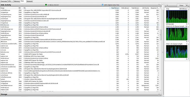Viewport: 190px width, 97px height.
Task: Sort by Read (B/sec) column header
Action: 115,8
